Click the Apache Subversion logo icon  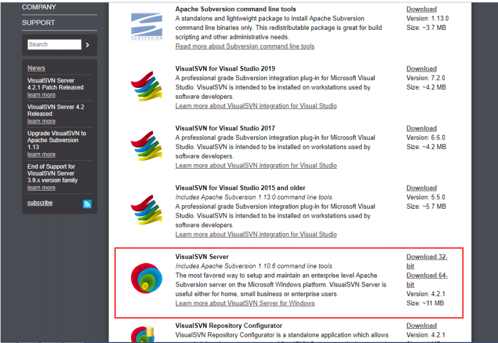click(147, 27)
